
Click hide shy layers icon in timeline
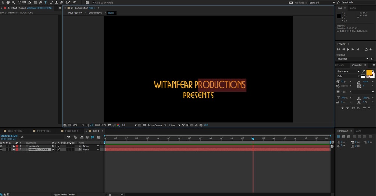click(82, 137)
